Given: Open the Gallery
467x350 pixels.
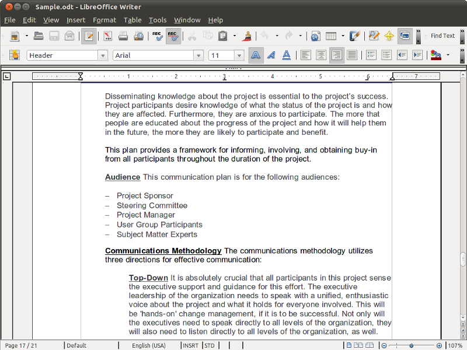Looking at the screenshot, I should click(404, 36).
